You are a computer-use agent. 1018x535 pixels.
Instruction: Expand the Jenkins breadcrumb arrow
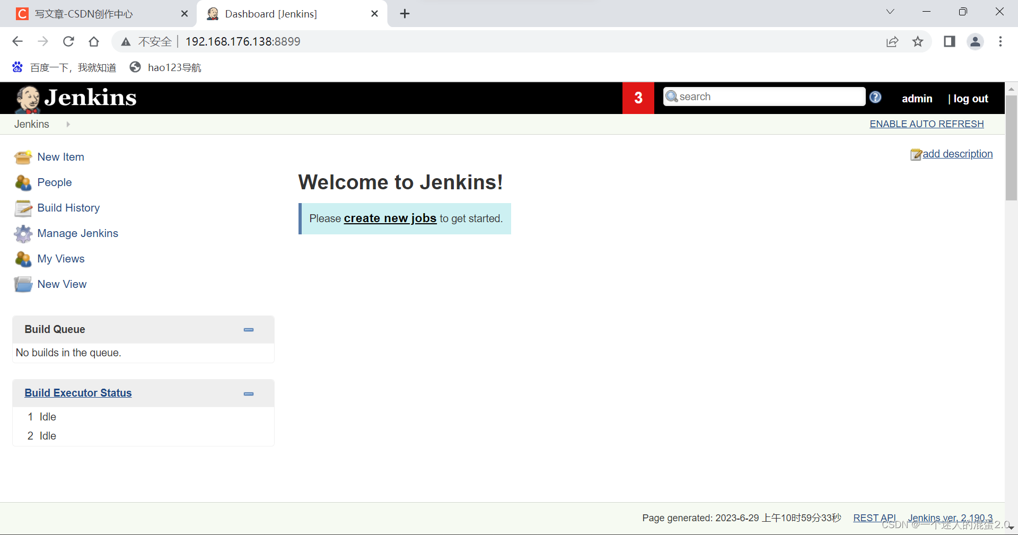point(68,124)
